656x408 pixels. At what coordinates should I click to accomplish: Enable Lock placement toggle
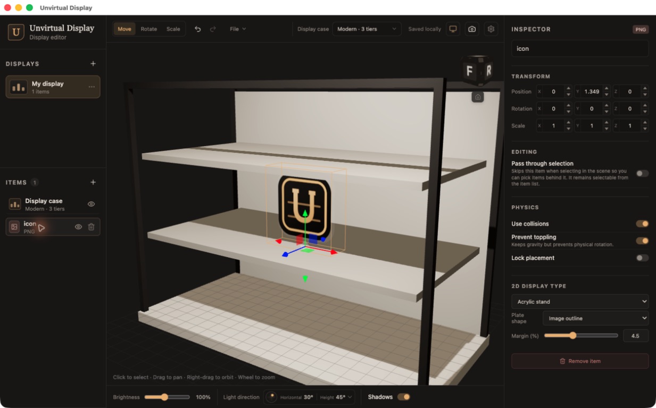click(x=642, y=258)
